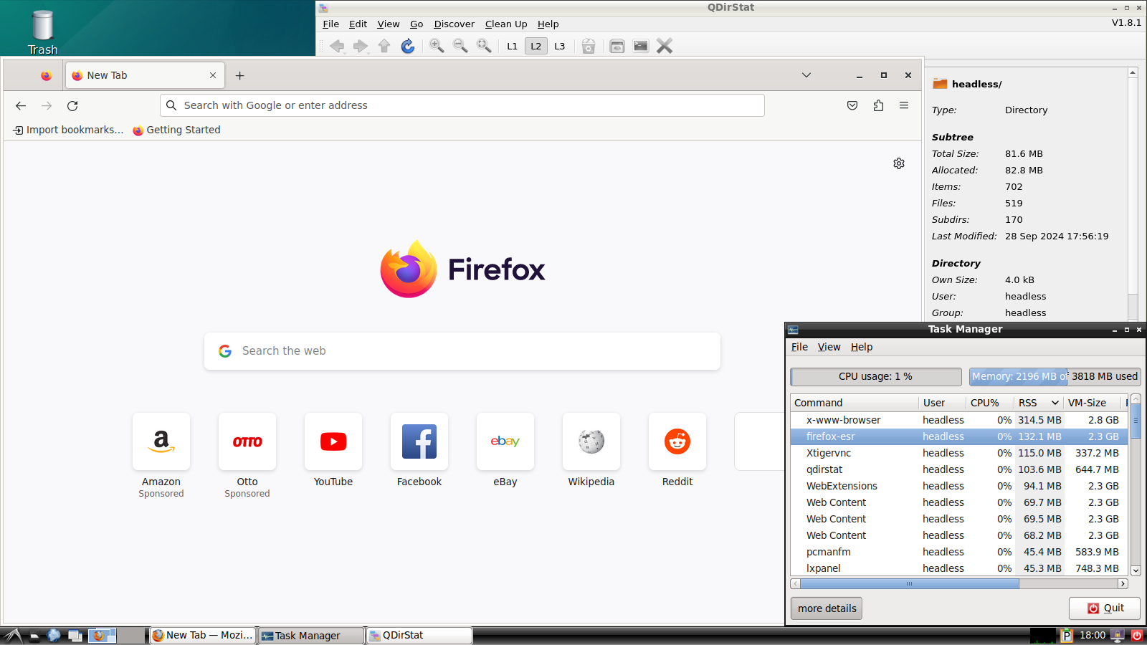
Task: Close the New Tab tab
Action: click(x=213, y=75)
